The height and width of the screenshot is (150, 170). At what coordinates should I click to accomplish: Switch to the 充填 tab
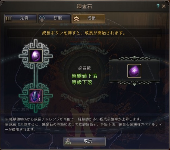[x=21, y=19]
